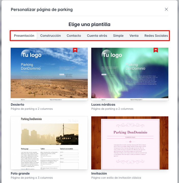This screenshot has height=183, width=179.
Task: Open the Contacto template category
Action: click(74, 36)
